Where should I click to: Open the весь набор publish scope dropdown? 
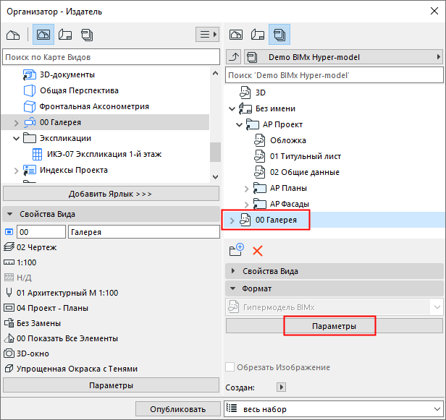tap(334, 409)
